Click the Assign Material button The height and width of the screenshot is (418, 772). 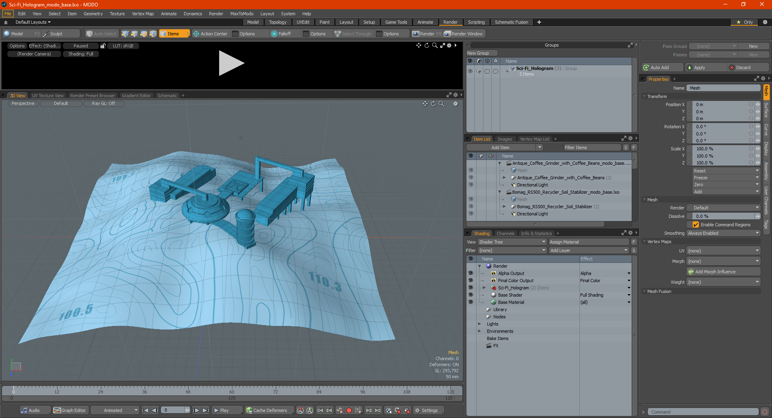[x=589, y=242]
